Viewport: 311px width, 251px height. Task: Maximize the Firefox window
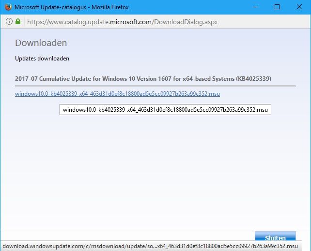pyautogui.click(x=277, y=7)
